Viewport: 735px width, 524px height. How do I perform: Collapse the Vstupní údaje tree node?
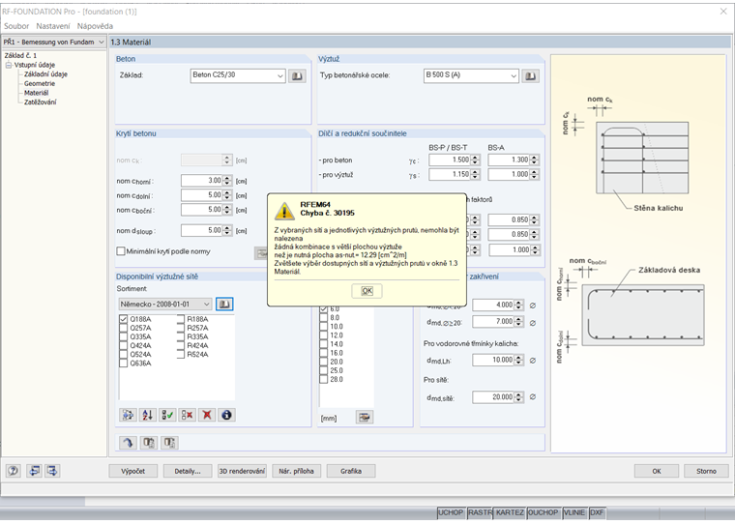[x=9, y=65]
